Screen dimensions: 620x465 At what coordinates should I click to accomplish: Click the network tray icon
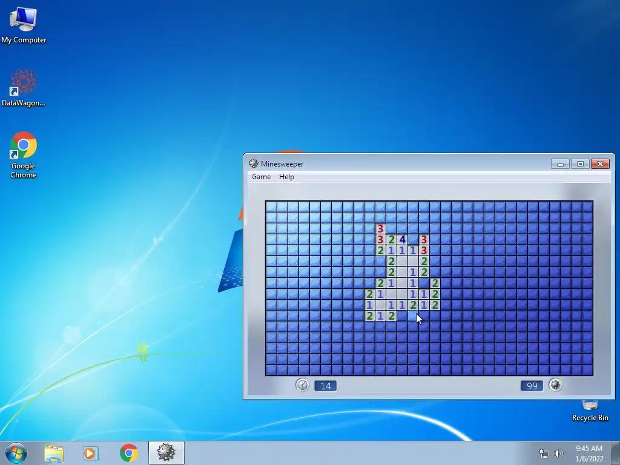pos(544,453)
